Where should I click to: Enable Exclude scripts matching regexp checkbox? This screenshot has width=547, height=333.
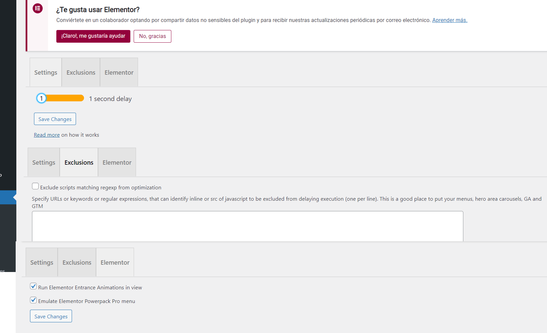tap(35, 186)
